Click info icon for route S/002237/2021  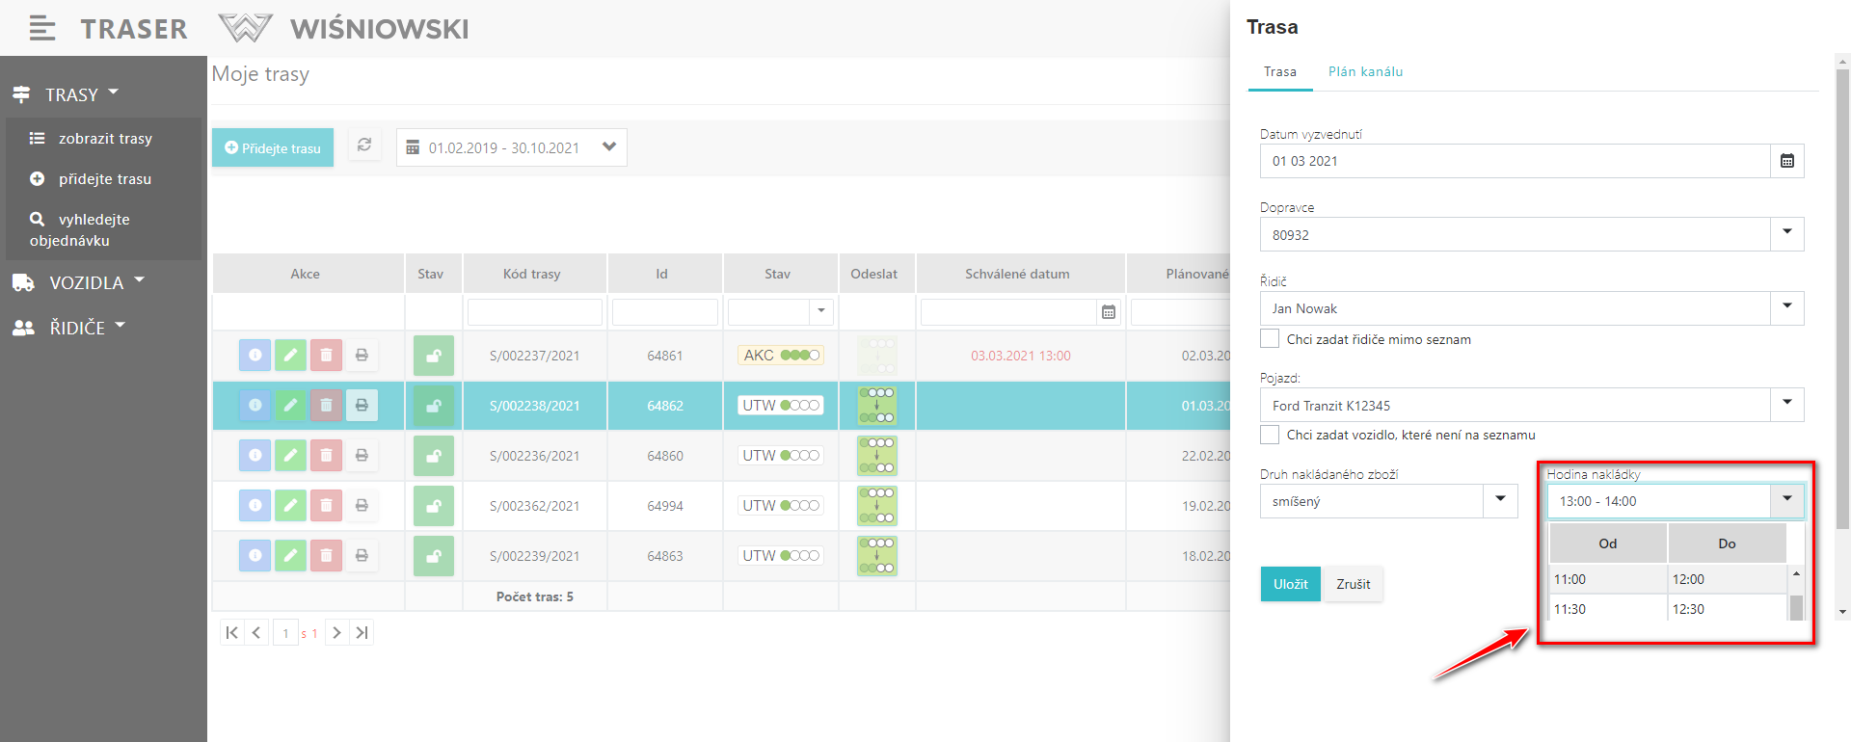255,356
